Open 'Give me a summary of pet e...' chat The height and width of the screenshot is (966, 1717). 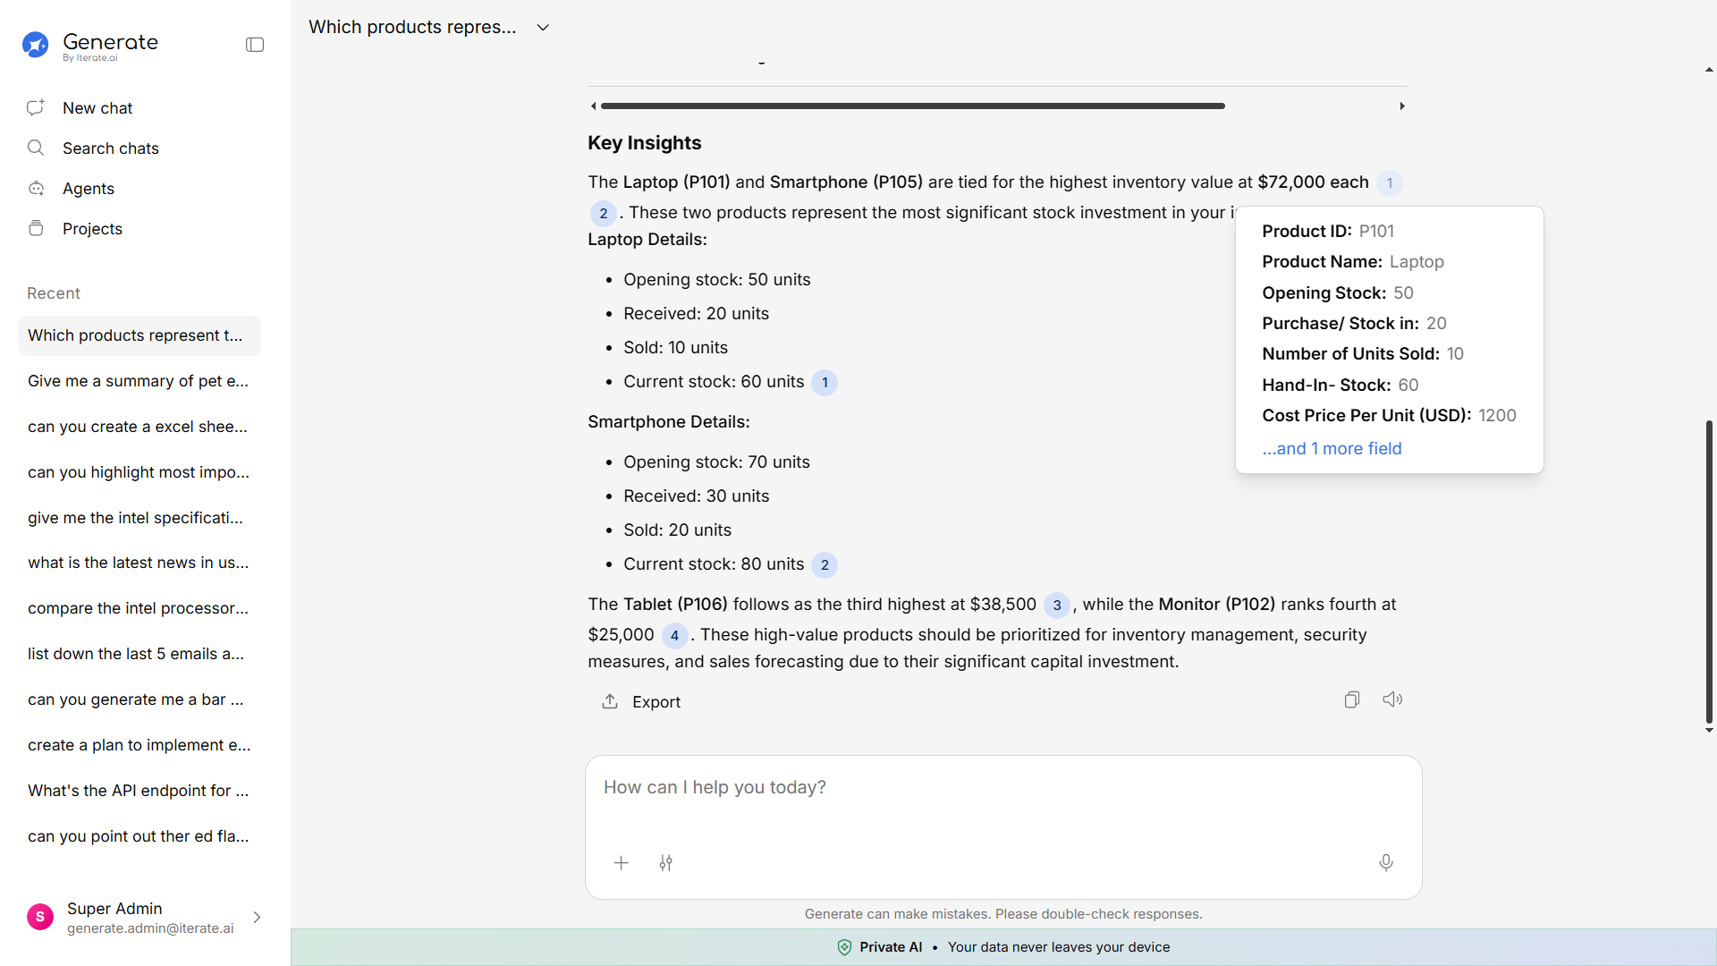138,381
